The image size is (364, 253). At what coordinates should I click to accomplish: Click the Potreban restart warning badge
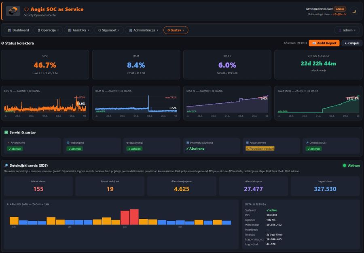(260, 148)
